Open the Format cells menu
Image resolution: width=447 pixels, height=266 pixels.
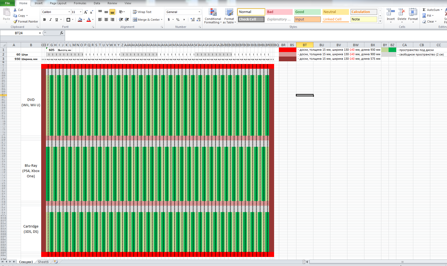click(413, 15)
